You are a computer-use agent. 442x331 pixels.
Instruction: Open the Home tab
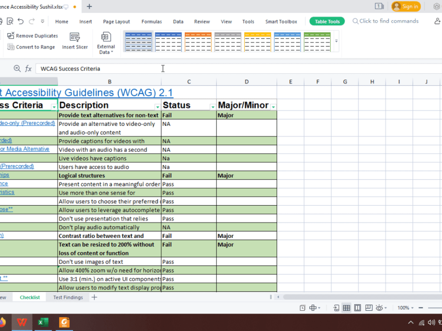pos(62,22)
